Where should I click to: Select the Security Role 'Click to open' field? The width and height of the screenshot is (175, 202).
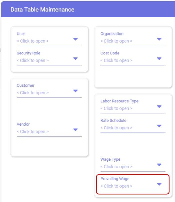click(32, 60)
